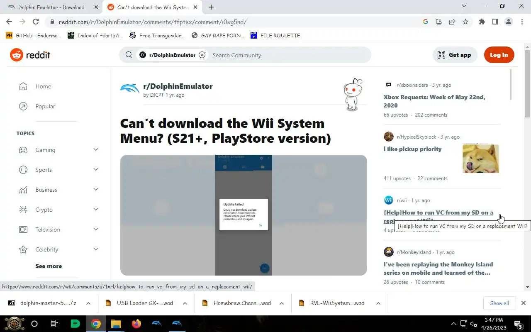Open File Explorer from taskbar
Viewport: 531px width, 332px height.
[x=116, y=324]
